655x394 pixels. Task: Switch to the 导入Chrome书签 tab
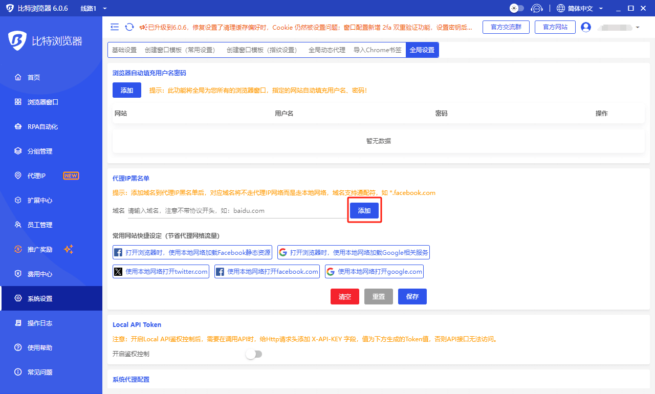[x=378, y=50]
